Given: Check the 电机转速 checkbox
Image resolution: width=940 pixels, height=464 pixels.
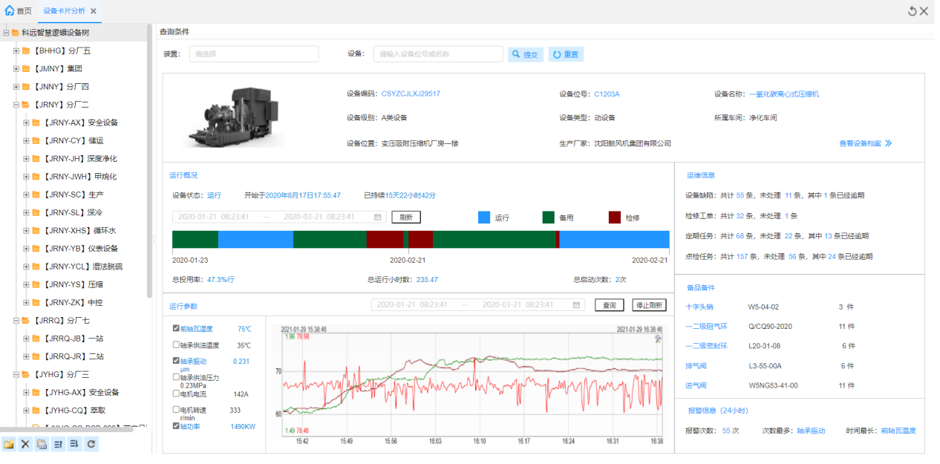Looking at the screenshot, I should coord(176,409).
